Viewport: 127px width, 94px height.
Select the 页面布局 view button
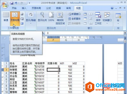(x=15, y=19)
